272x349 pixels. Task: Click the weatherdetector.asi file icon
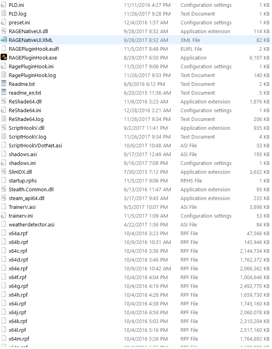pos(4,224)
